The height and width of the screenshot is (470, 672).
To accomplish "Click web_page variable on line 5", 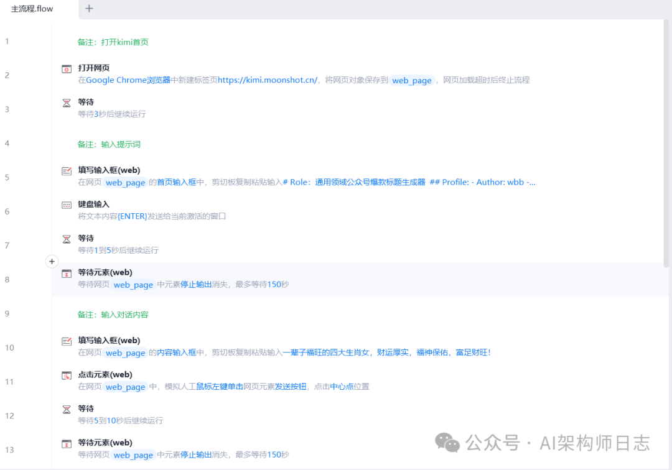I will tap(126, 182).
